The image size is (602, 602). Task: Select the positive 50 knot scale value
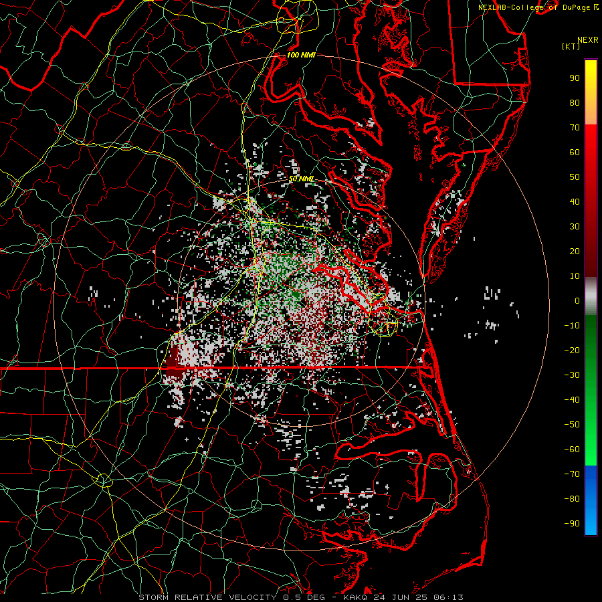[x=575, y=177]
